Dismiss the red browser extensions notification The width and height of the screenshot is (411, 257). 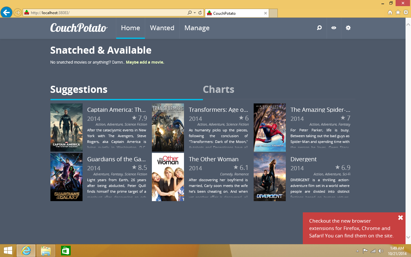coord(400,218)
